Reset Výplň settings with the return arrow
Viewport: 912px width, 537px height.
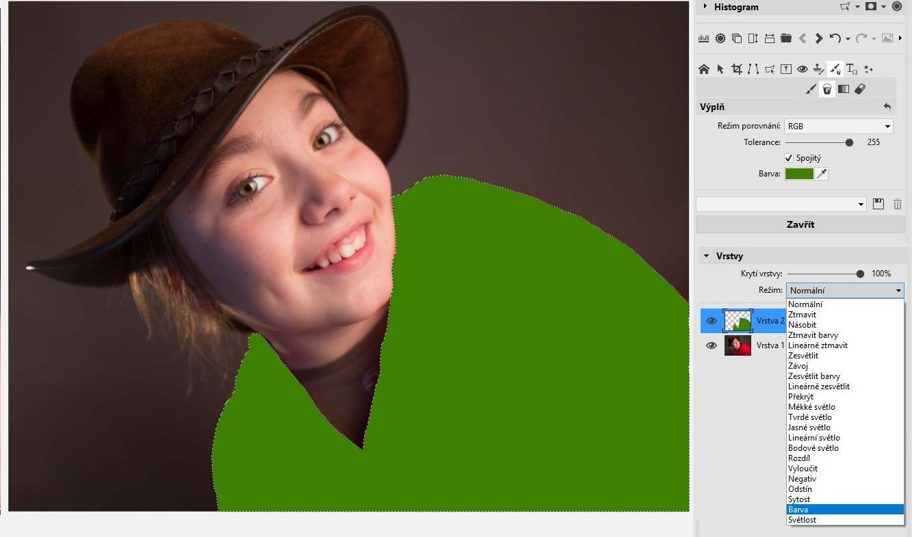(x=887, y=107)
